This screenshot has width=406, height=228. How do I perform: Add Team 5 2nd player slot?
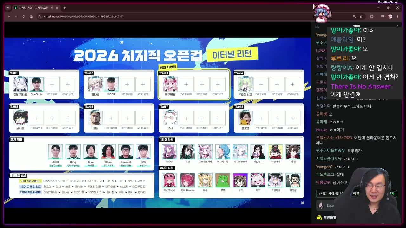(x=36, y=118)
